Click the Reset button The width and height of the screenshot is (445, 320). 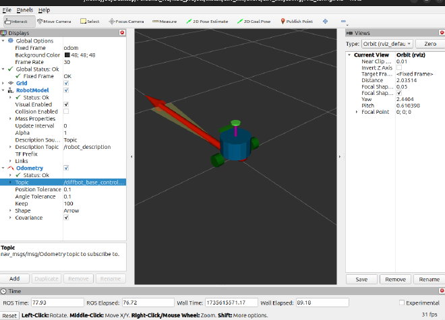point(9,315)
